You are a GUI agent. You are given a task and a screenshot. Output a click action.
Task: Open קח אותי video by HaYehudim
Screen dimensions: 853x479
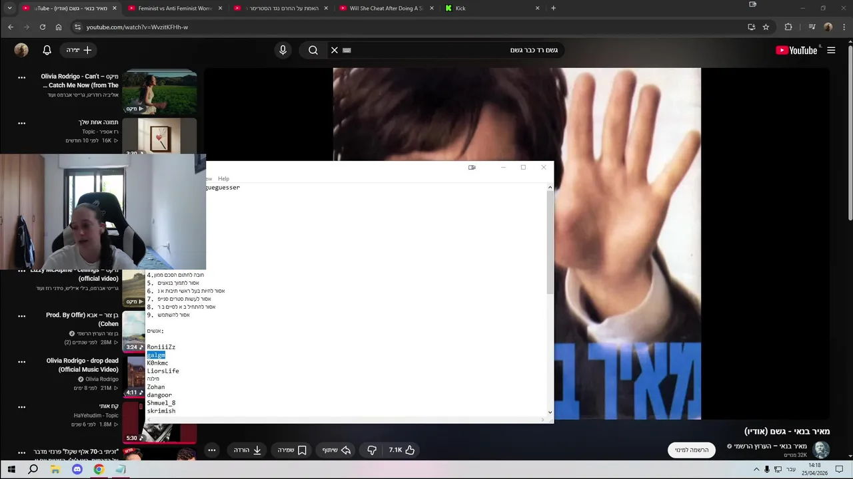click(x=109, y=406)
